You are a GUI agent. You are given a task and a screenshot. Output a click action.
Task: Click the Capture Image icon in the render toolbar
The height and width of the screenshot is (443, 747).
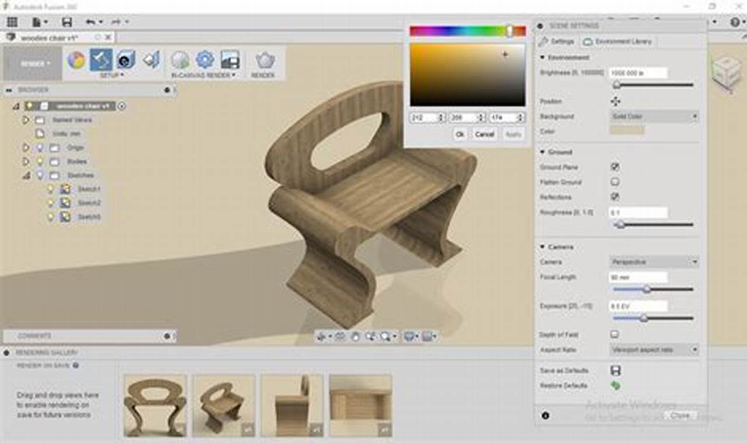point(231,61)
